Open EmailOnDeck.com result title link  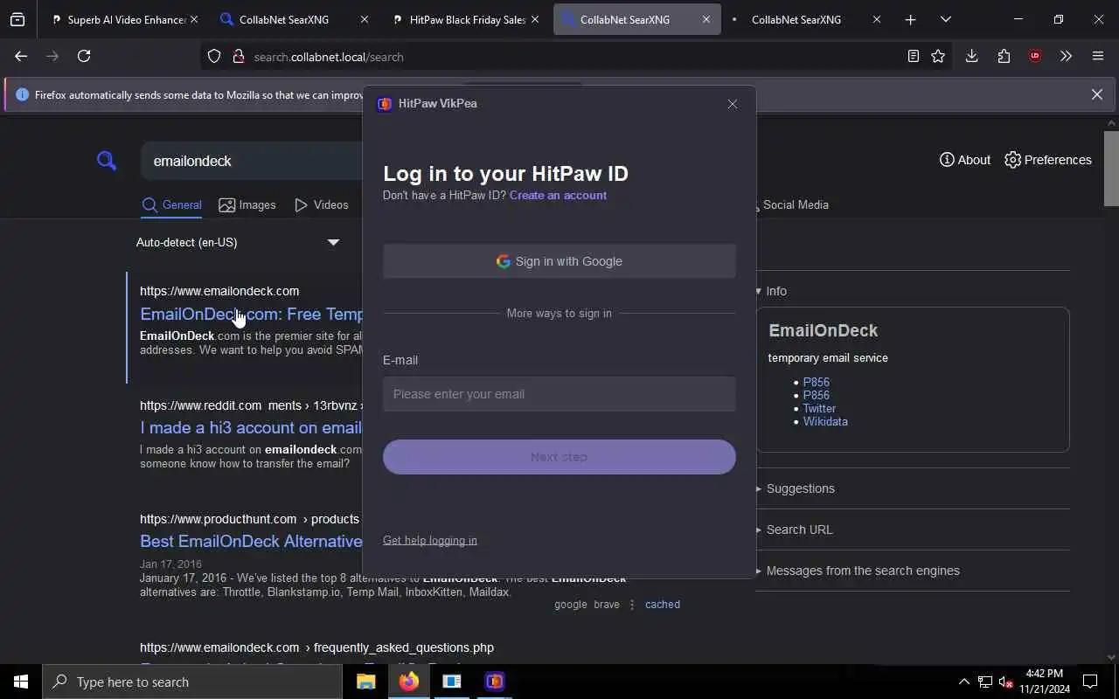pos(252,314)
